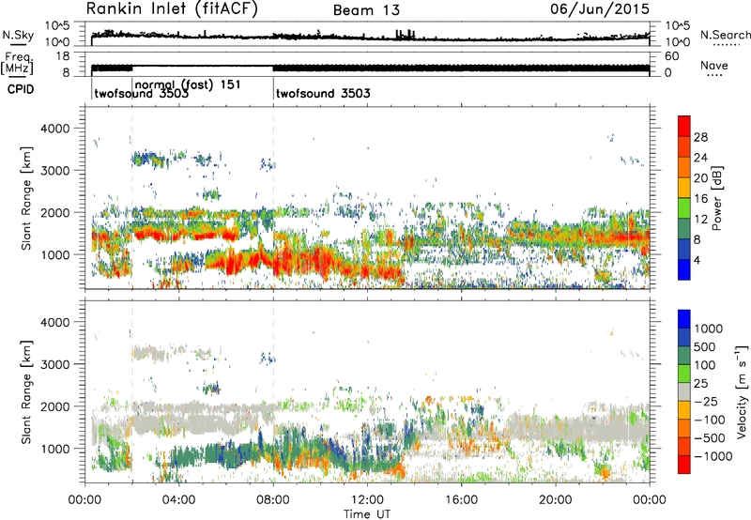This screenshot has width=751, height=520.
Task: Click the '04:00' time axis tick label
Action: (179, 500)
